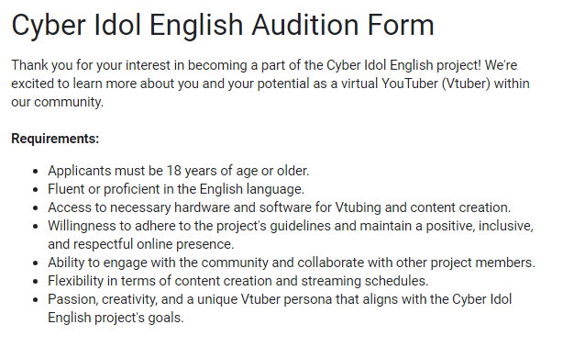Click the bullet point before Passion
This screenshot has height=358, width=563.
(35, 300)
